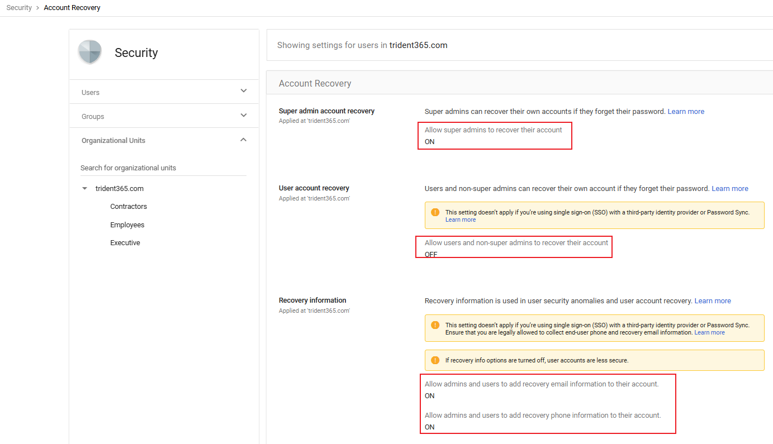Click warning icon in User account recovery notice

coord(435,212)
